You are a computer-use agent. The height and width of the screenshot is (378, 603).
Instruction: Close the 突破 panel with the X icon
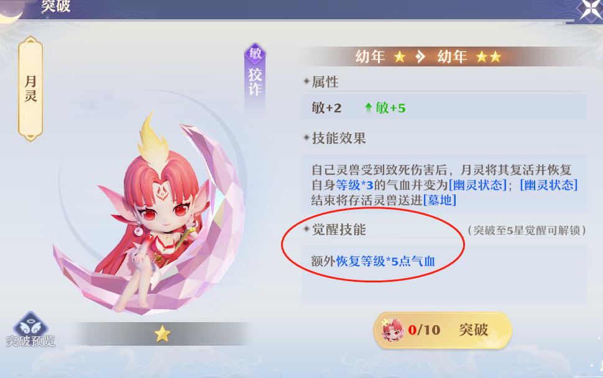click(x=591, y=9)
